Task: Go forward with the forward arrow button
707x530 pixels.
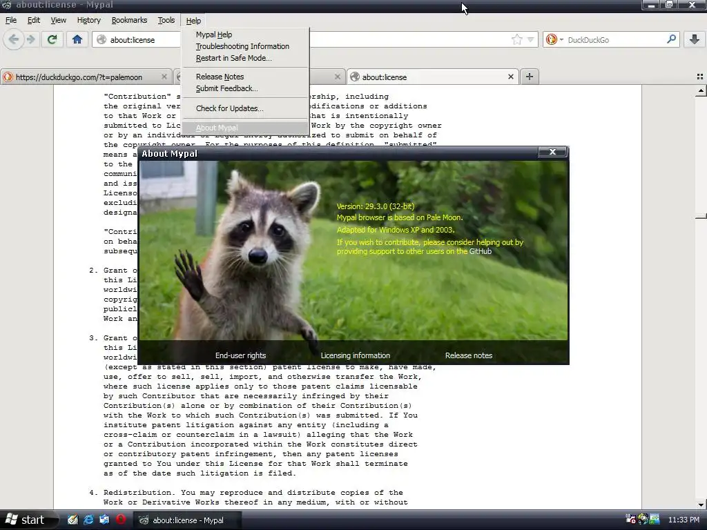Action: point(30,39)
